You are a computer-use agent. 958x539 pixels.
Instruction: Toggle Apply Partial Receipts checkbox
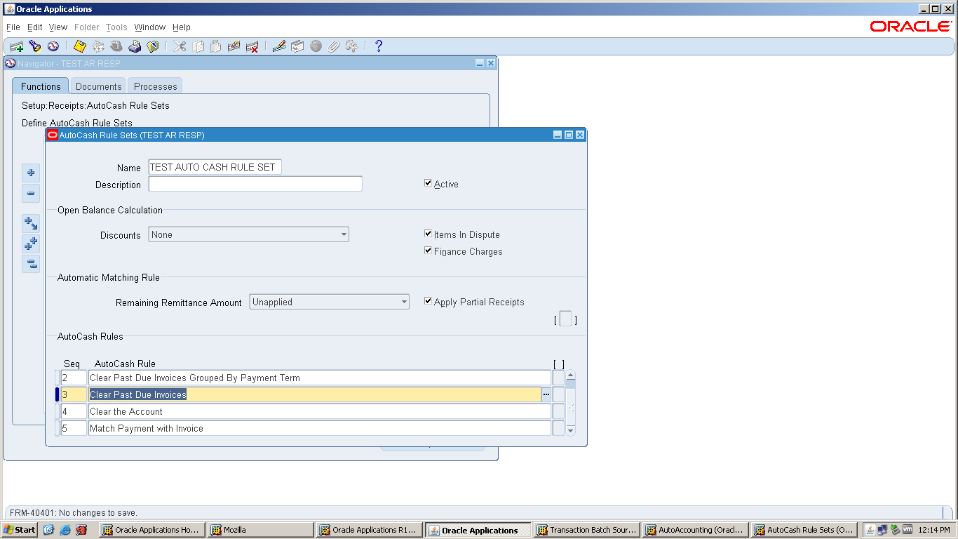click(428, 301)
